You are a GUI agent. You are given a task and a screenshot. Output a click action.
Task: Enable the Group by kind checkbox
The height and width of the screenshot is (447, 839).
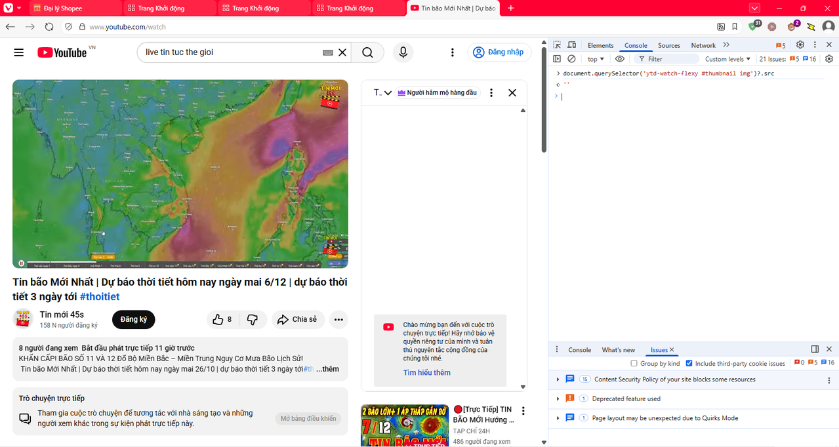pos(634,363)
